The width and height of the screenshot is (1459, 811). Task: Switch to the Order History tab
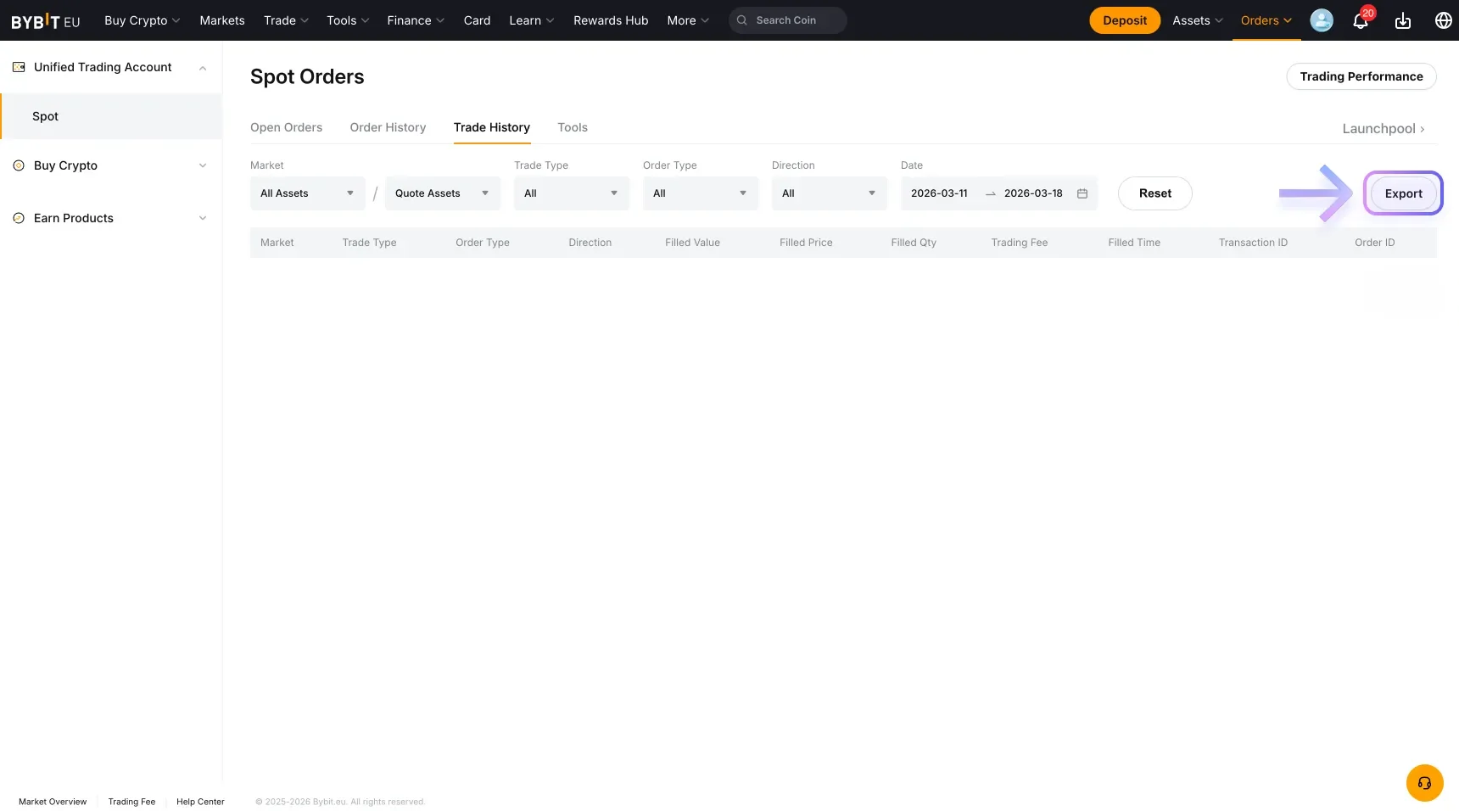[x=388, y=127]
